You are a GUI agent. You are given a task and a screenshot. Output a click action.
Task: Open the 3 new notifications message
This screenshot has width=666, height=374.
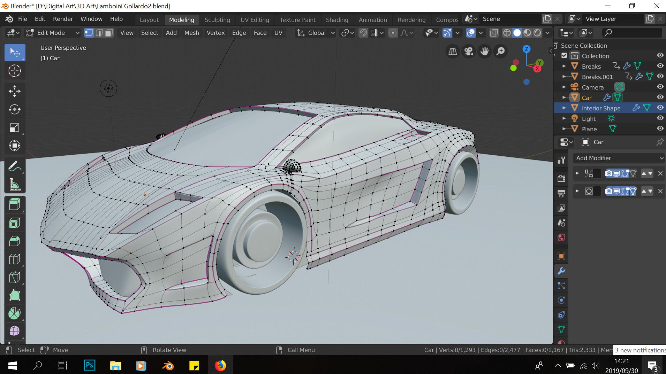(640, 350)
